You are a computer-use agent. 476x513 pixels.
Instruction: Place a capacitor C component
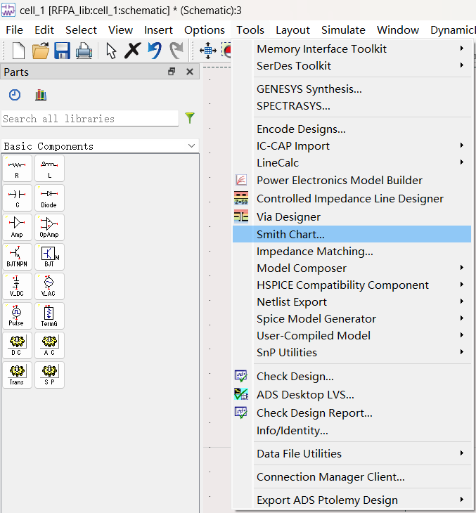point(17,198)
